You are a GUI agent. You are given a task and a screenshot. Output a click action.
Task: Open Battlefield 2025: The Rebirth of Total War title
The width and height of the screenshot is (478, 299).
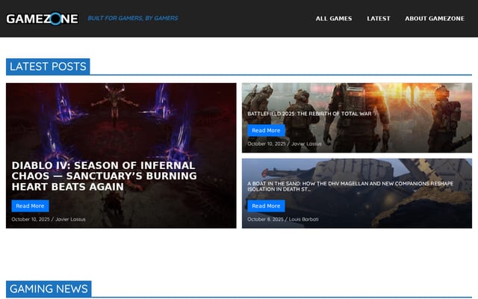pyautogui.click(x=309, y=114)
